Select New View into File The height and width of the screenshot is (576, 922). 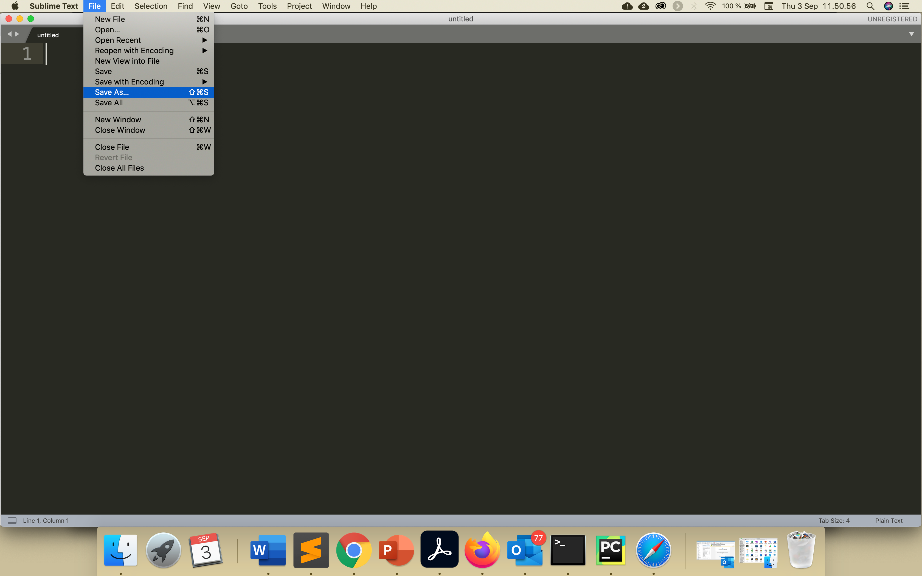coord(127,61)
